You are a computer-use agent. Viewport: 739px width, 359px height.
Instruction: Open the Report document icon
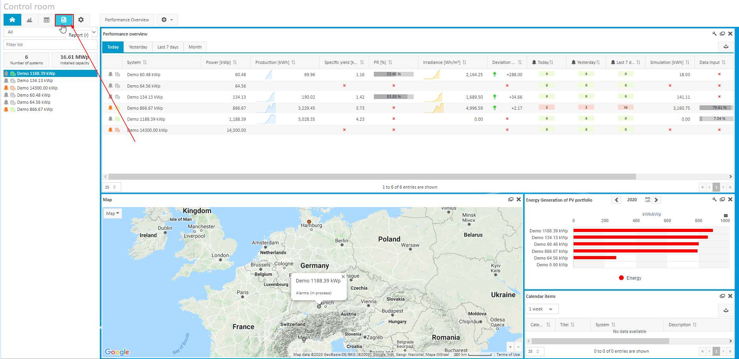pos(64,20)
